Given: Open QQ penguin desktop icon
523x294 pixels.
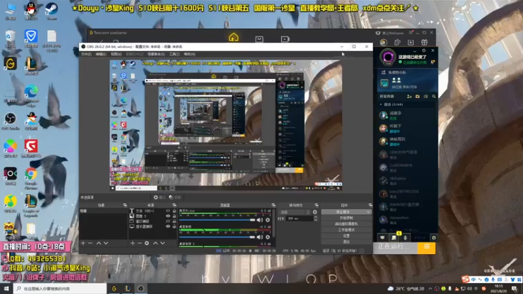Looking at the screenshot, I should (31, 10).
